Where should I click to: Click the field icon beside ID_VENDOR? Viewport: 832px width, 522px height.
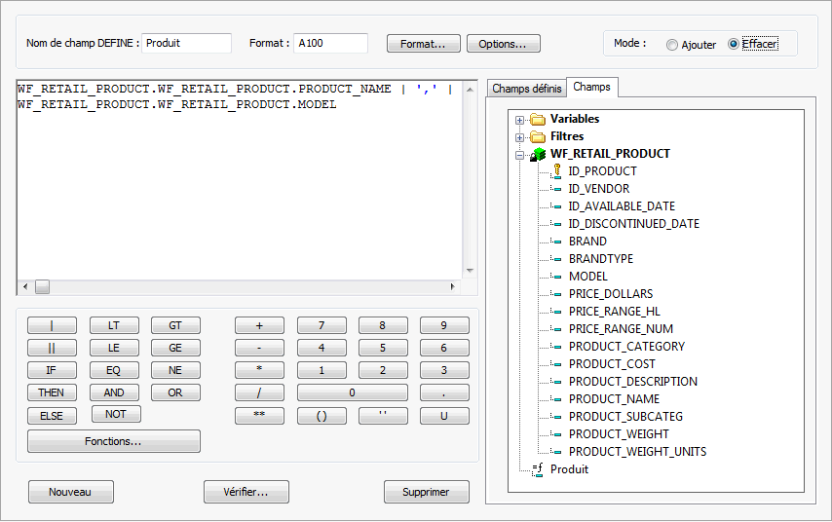pos(556,189)
